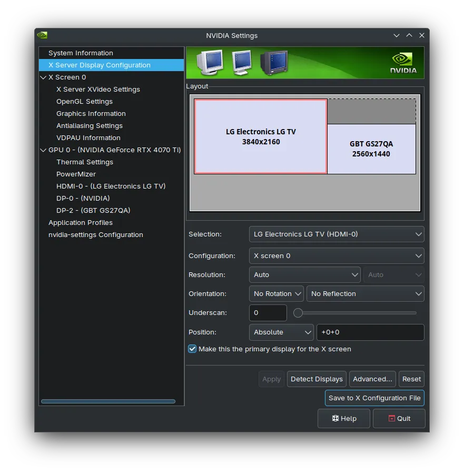The width and height of the screenshot is (464, 473).
Task: Click the NVIDIA logo in the banner
Action: 402,62
